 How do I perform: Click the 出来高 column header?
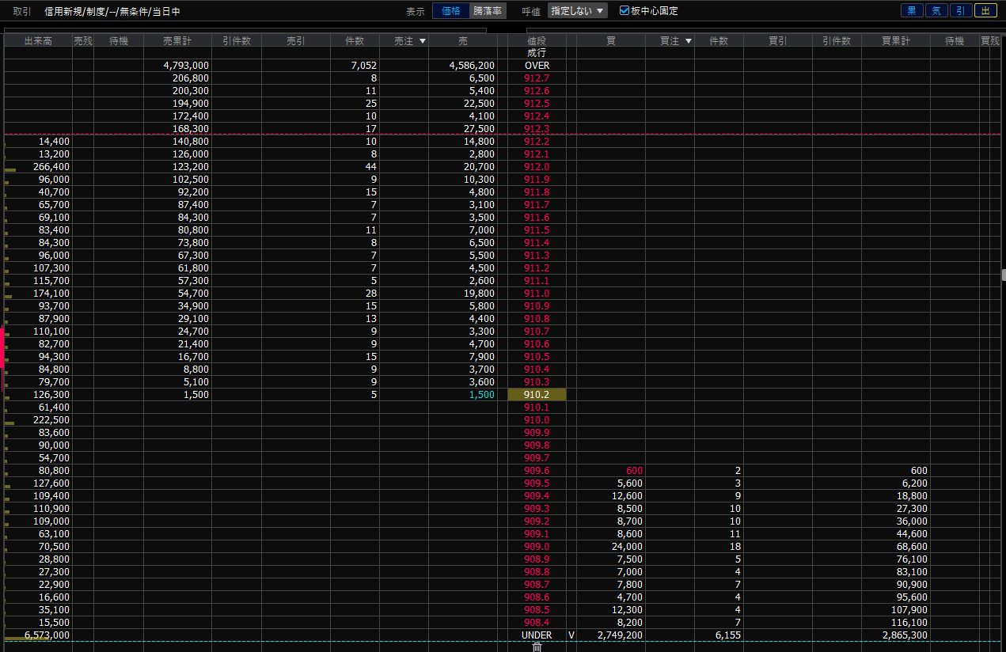(38, 40)
